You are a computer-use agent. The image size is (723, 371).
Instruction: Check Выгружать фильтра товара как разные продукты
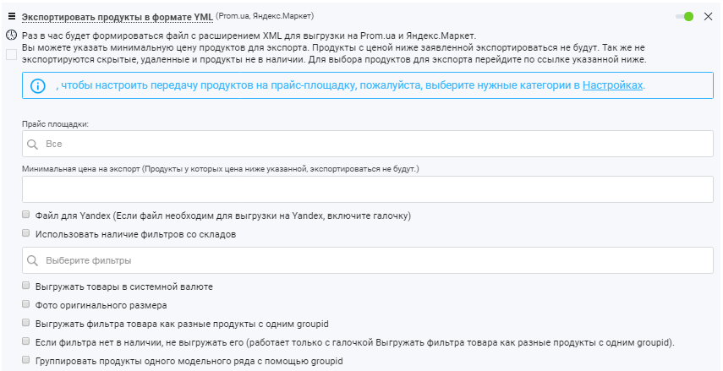click(x=26, y=323)
